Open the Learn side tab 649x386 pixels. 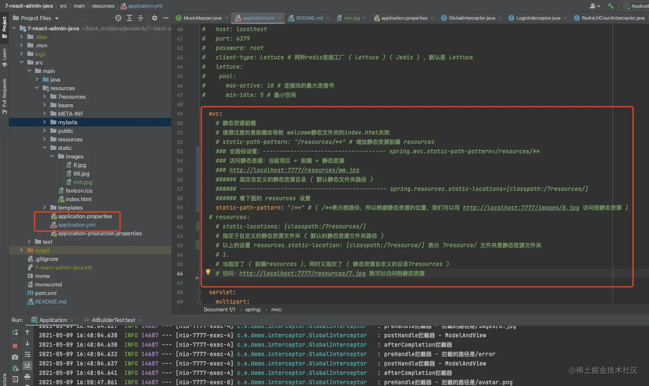[4, 57]
